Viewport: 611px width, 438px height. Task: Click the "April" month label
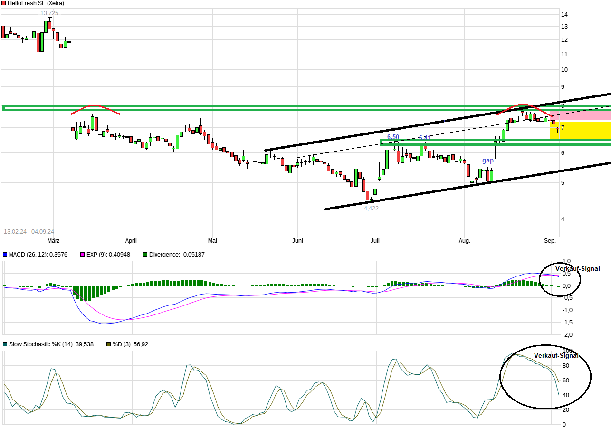click(x=131, y=241)
